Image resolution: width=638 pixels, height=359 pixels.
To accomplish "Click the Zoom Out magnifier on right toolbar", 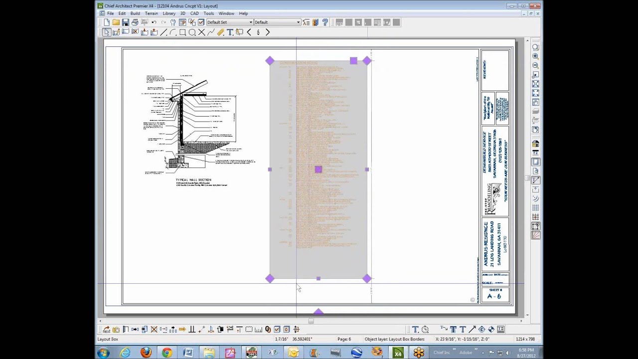I will (535, 65).
